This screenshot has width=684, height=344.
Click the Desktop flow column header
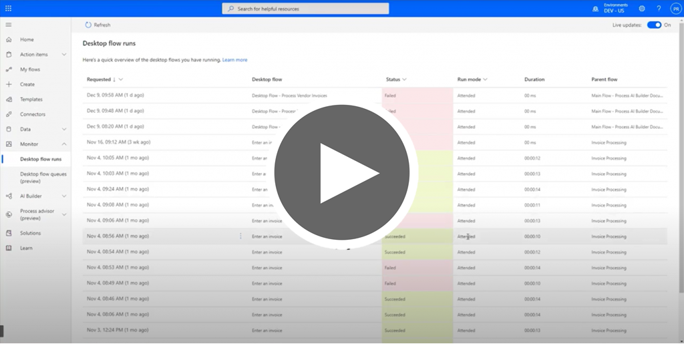[267, 79]
